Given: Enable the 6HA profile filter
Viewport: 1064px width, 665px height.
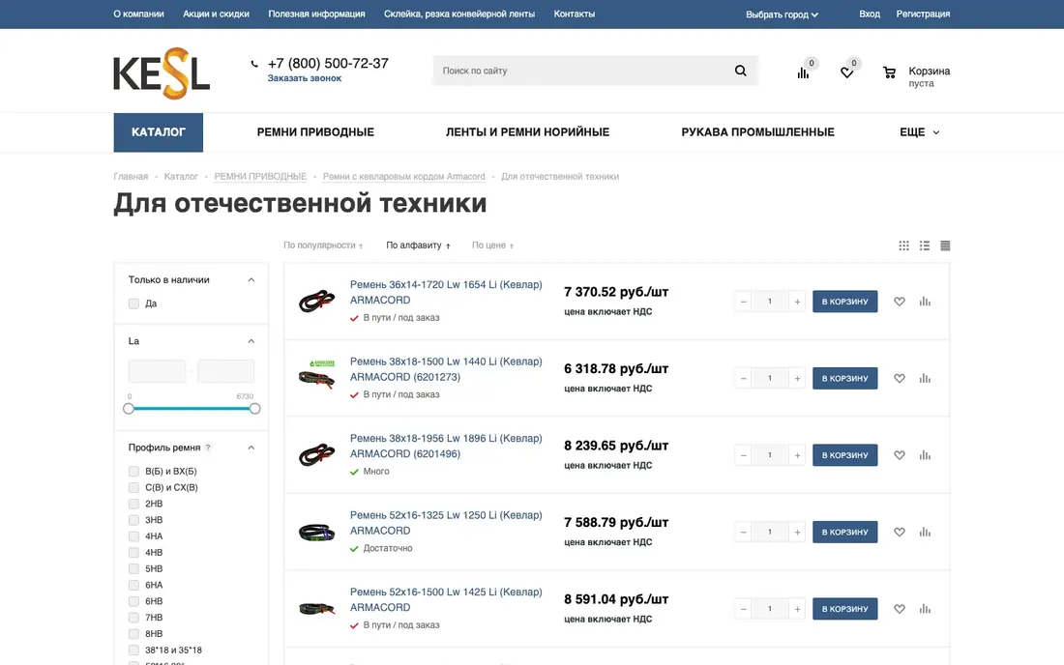Looking at the screenshot, I should (133, 585).
